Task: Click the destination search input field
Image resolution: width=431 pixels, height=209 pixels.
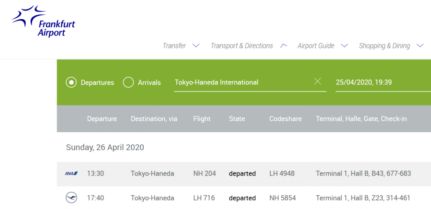Action: 239,82
